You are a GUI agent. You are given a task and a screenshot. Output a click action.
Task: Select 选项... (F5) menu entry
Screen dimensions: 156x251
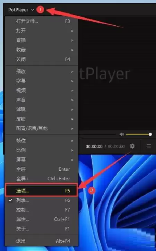pyautogui.click(x=42, y=190)
